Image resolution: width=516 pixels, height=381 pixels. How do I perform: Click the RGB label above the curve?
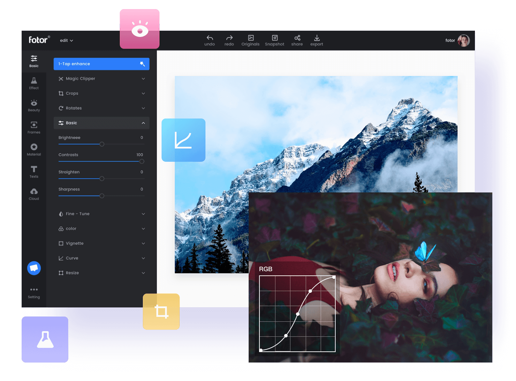[x=266, y=269]
